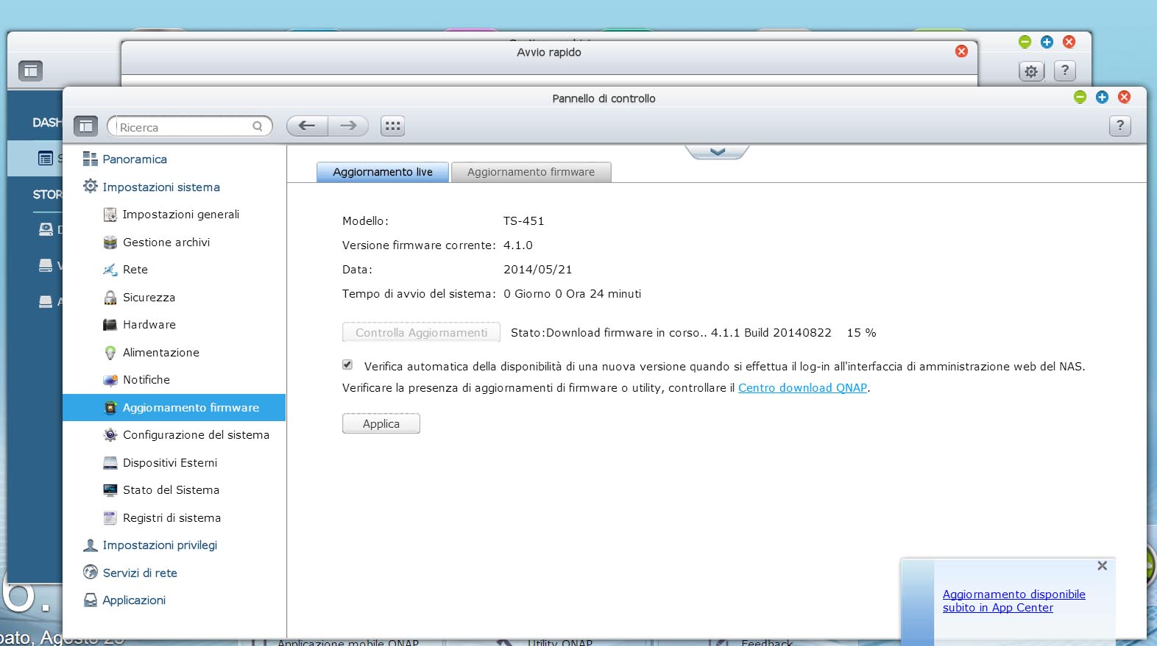1157x646 pixels.
Task: Expand the Servizi di rete section
Action: click(x=140, y=573)
